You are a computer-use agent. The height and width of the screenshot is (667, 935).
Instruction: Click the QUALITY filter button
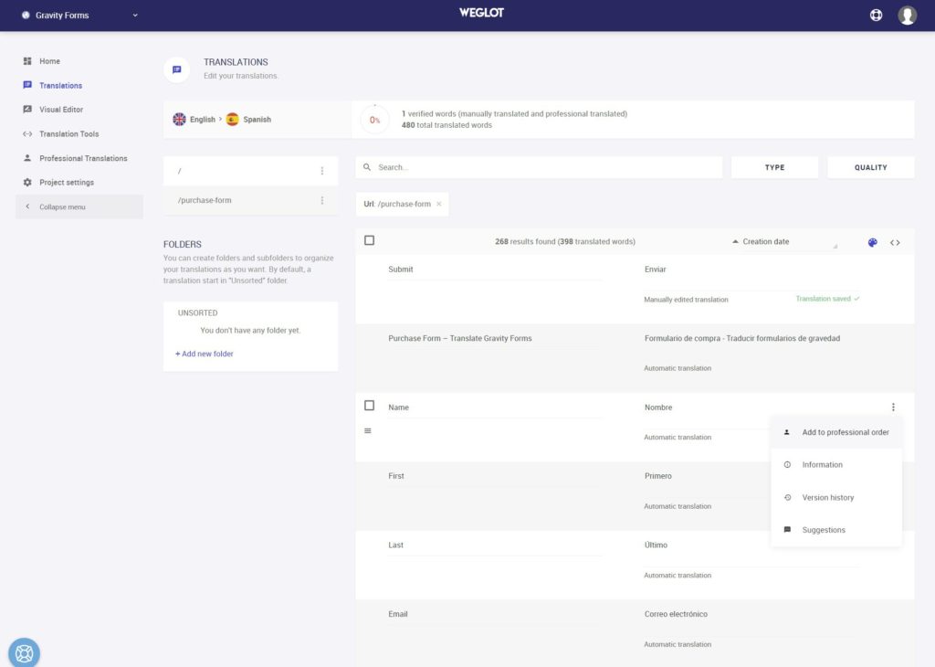pyautogui.click(x=870, y=167)
